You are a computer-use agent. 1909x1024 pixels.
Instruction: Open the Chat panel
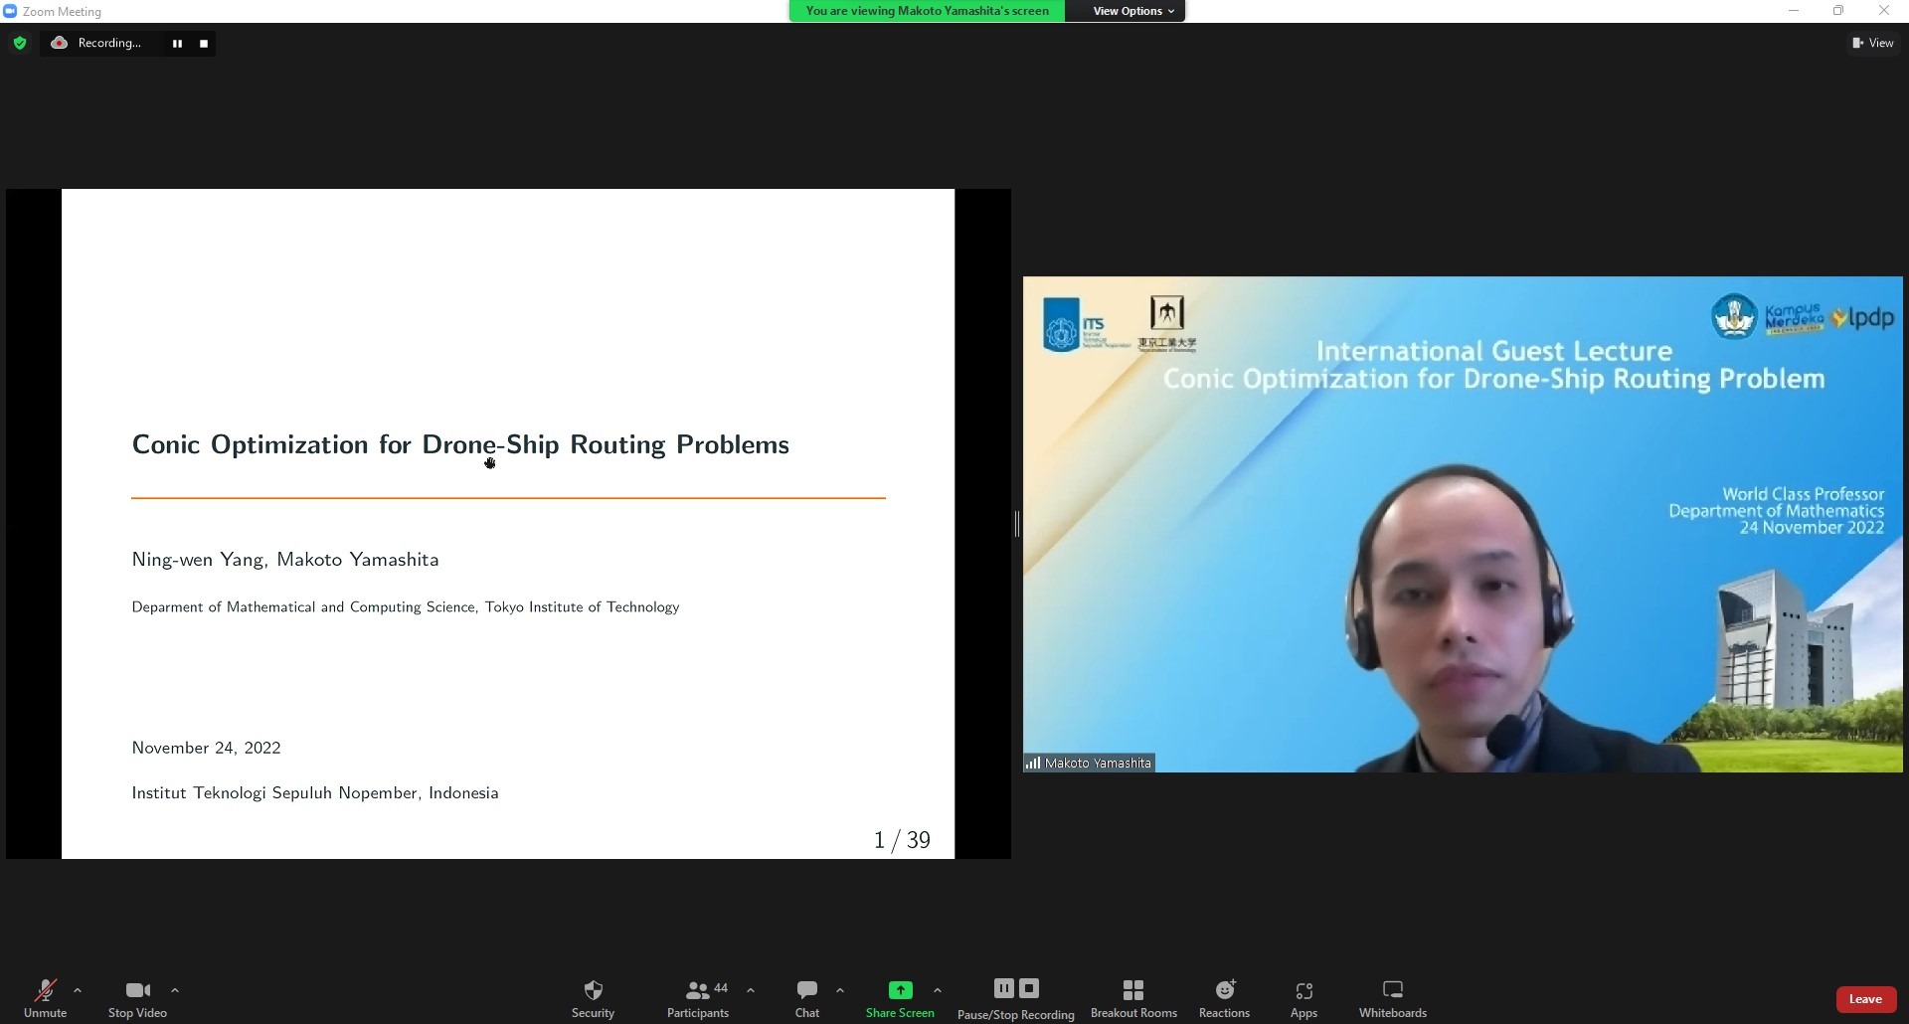(806, 998)
